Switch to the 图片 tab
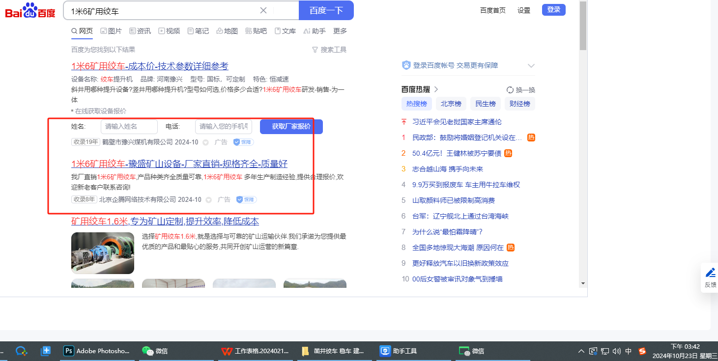The image size is (718, 361). tap(111, 31)
